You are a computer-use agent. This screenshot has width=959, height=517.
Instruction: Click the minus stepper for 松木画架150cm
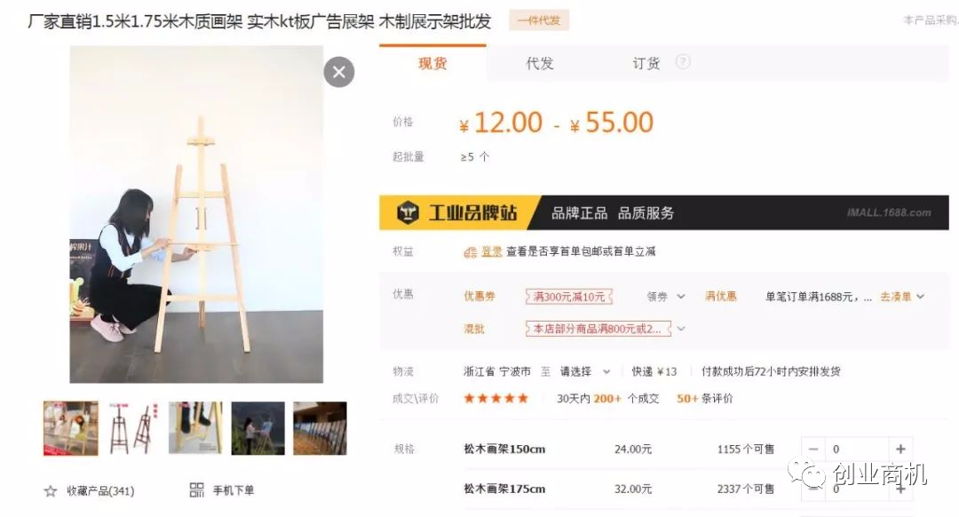click(x=813, y=449)
